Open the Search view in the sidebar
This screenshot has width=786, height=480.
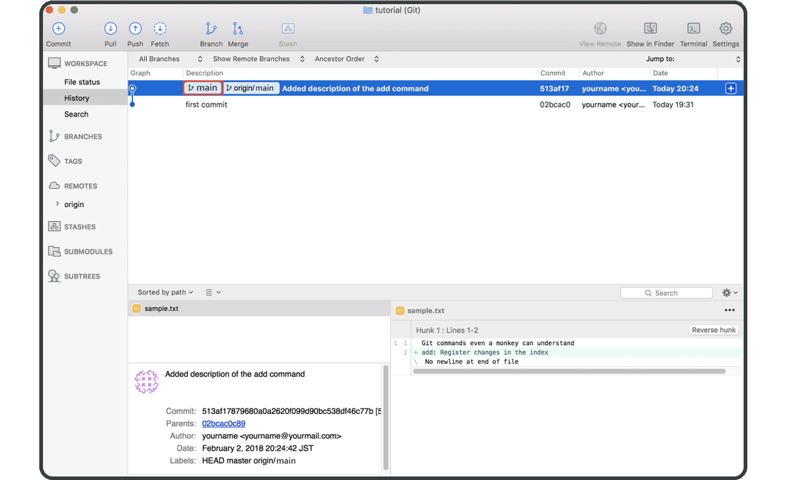click(77, 114)
